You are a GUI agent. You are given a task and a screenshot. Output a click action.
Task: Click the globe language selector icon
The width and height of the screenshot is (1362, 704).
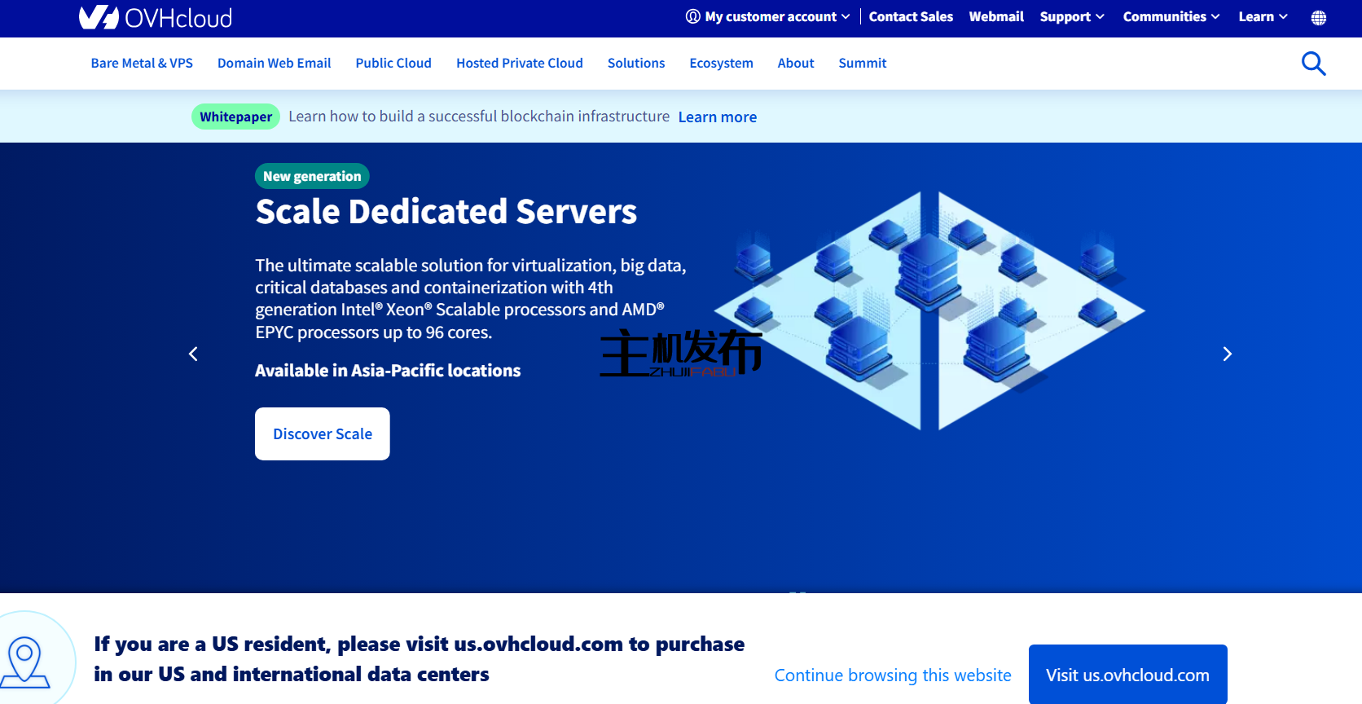(1319, 18)
